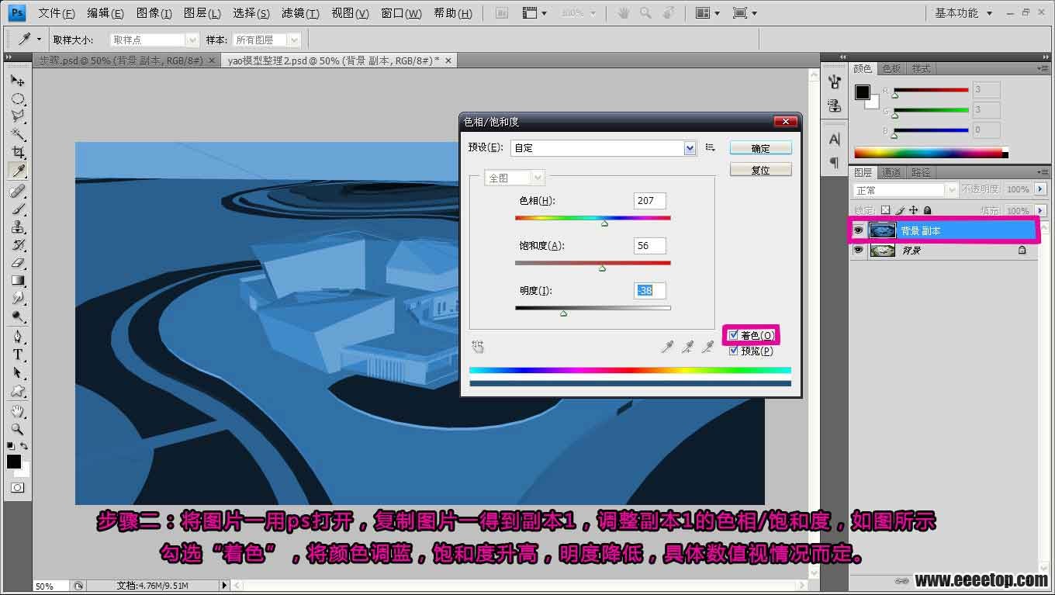Open the Paragraph panel icon
The width and height of the screenshot is (1055, 595).
(835, 162)
